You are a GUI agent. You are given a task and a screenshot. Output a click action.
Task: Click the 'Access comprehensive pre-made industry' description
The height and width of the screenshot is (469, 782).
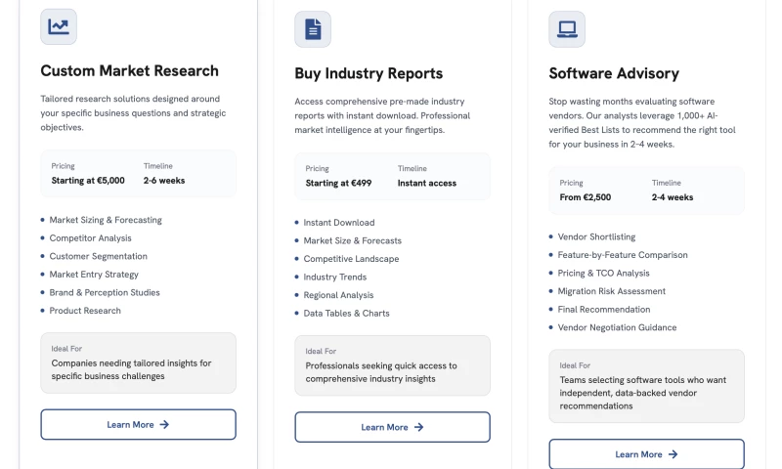(382, 115)
